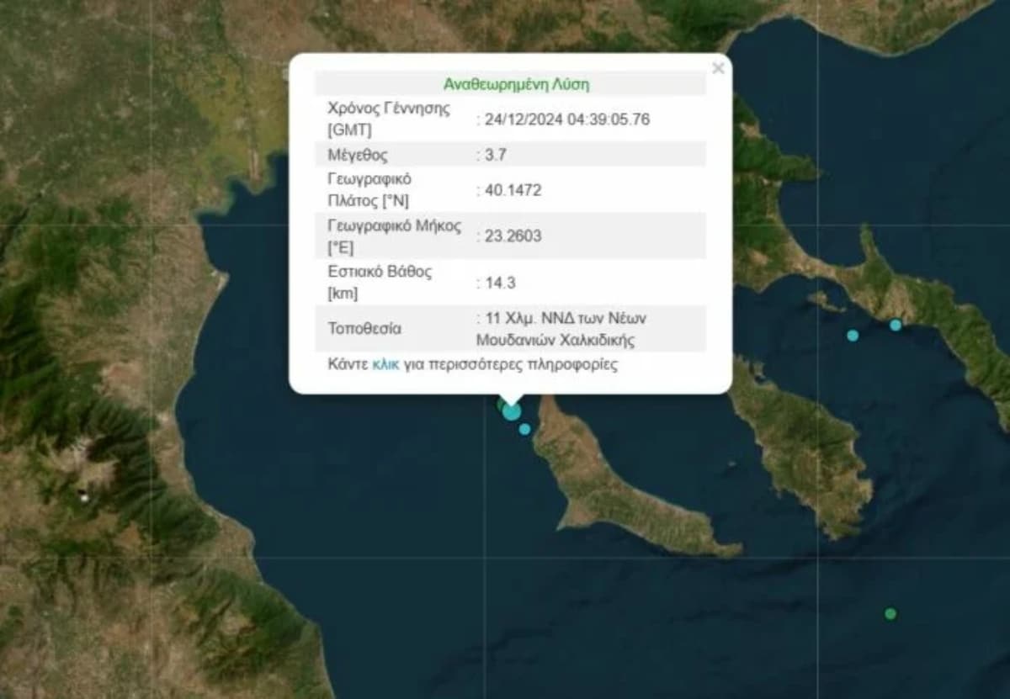Click the Γεωγραφικό Πλάτος [°N] label
1010x699 pixels.
pyautogui.click(x=369, y=189)
